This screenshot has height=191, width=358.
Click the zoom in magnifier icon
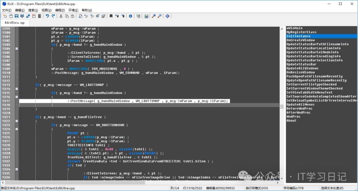tap(153, 16)
